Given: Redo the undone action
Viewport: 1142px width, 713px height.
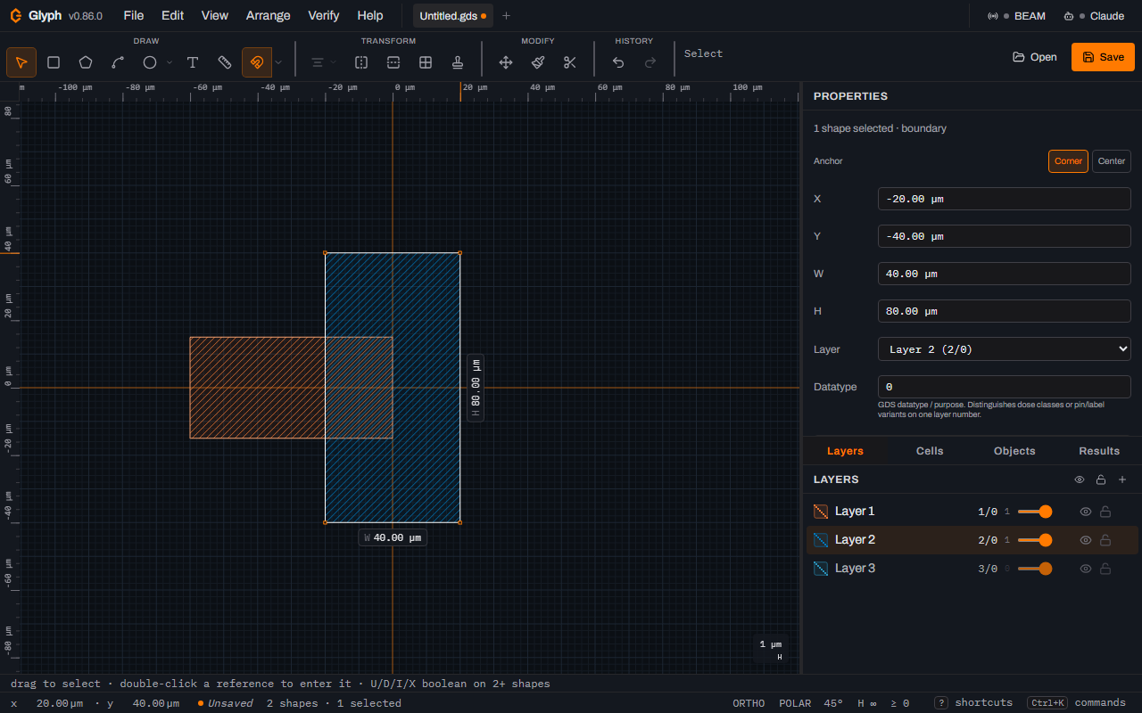Looking at the screenshot, I should click(x=650, y=62).
